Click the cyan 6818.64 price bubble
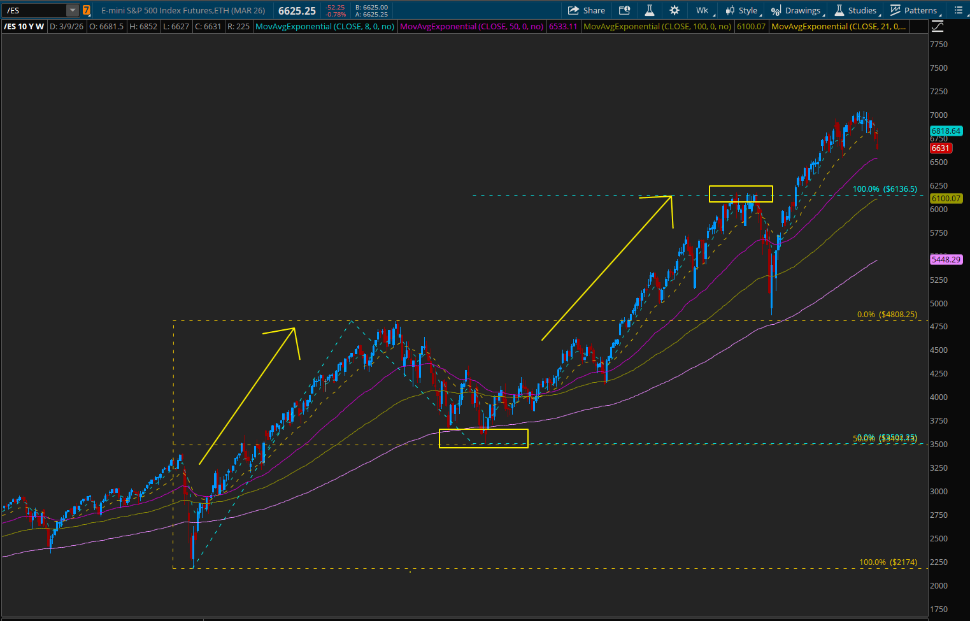 pyautogui.click(x=946, y=131)
